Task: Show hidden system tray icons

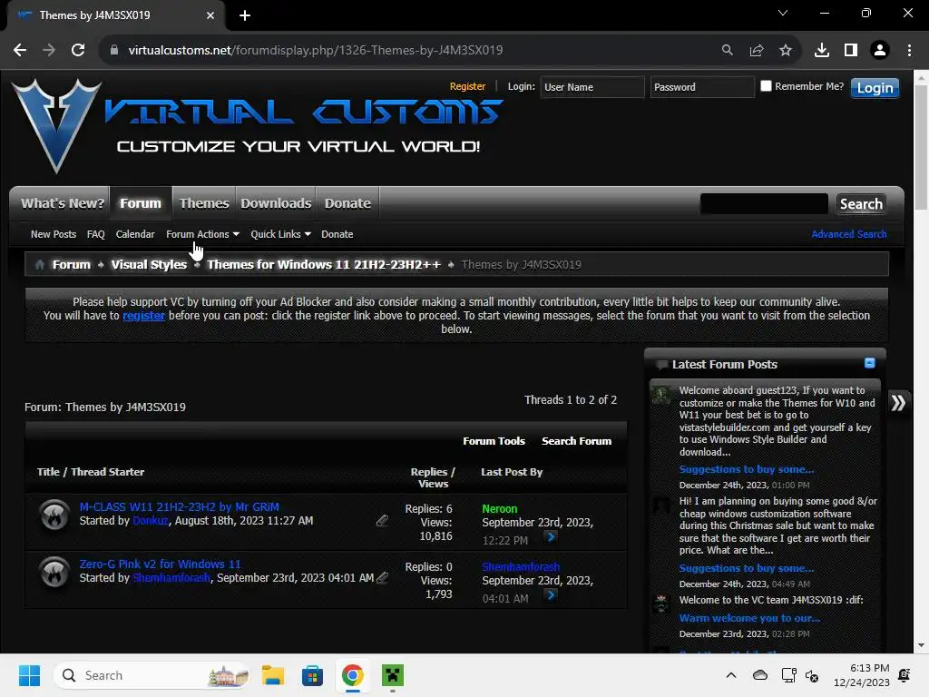Action: (731, 675)
